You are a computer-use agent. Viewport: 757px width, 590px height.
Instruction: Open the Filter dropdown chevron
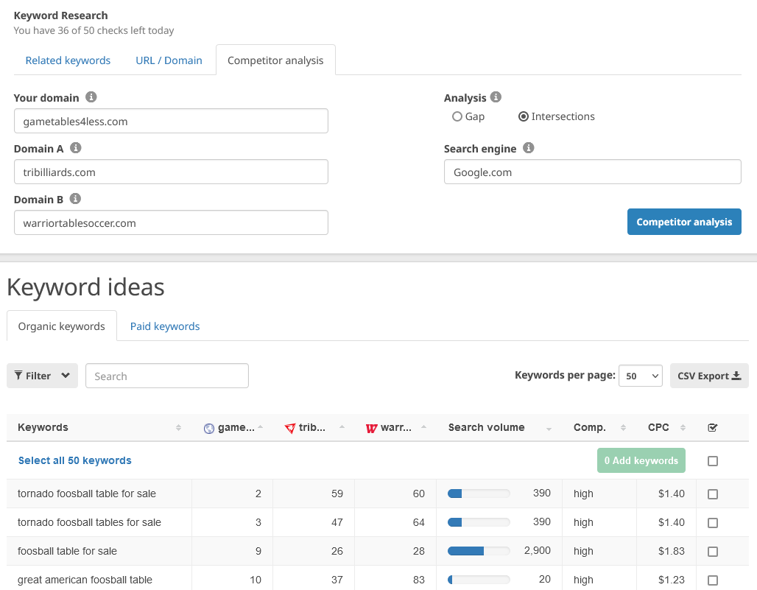66,375
